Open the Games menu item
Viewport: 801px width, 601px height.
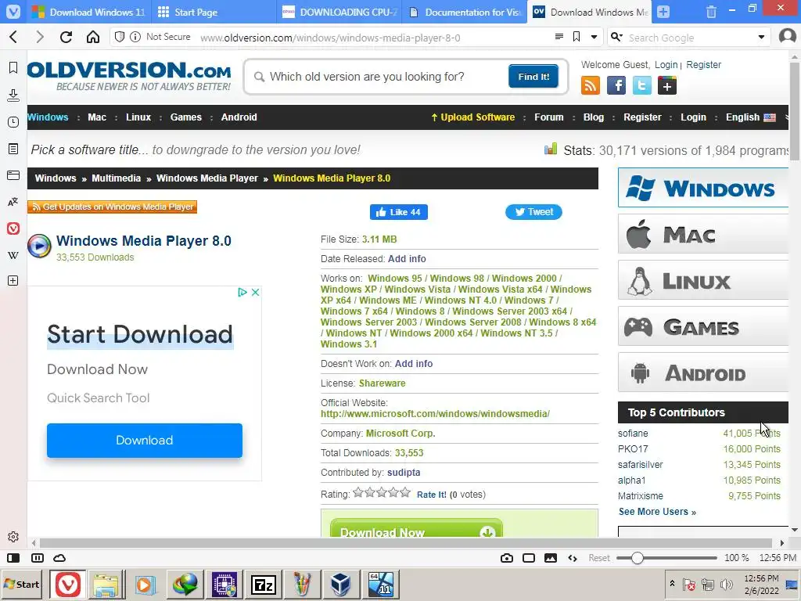[x=186, y=117]
